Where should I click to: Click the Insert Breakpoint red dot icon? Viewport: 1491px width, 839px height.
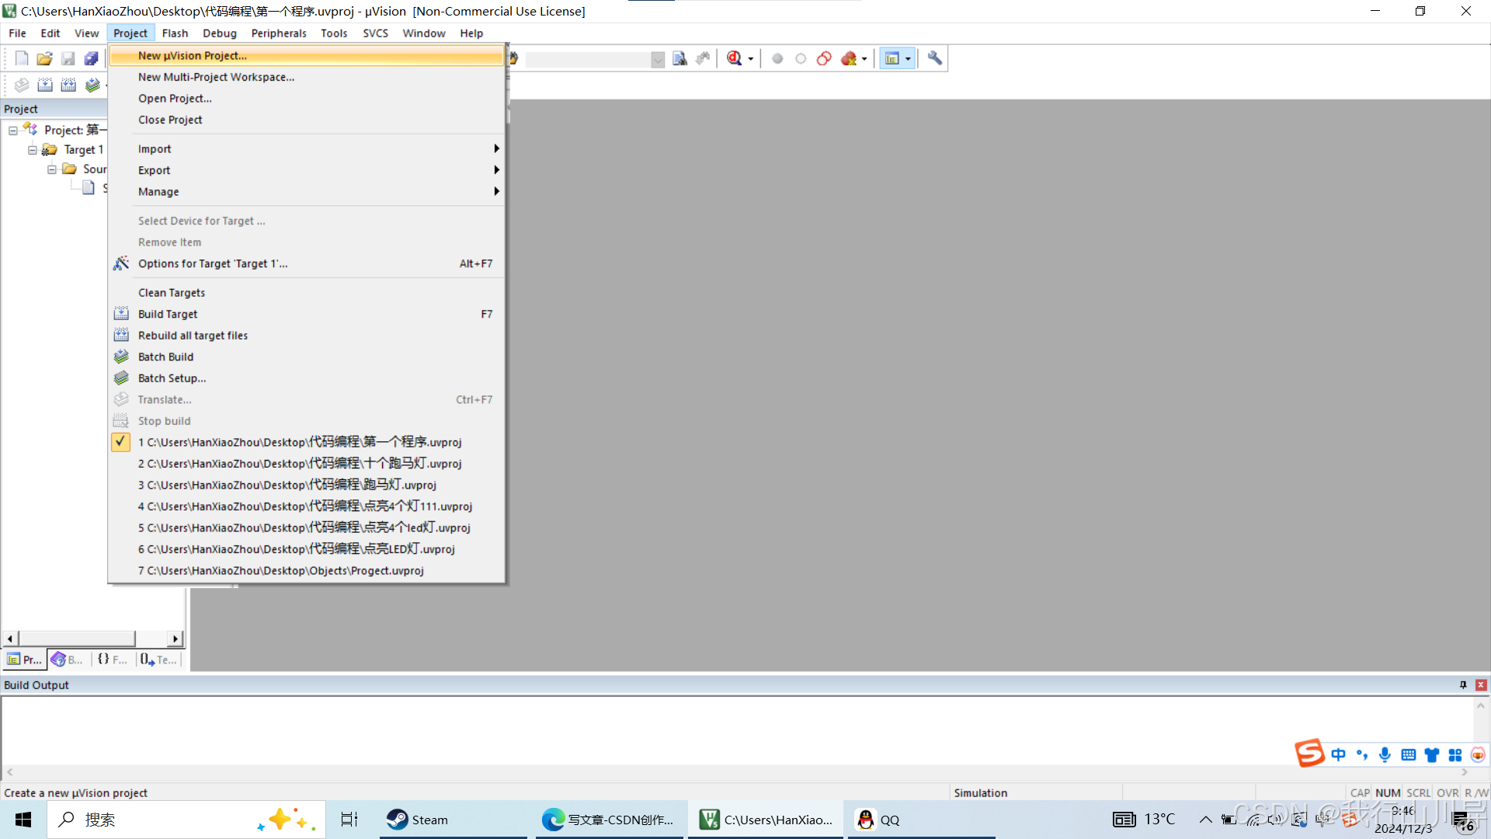click(777, 58)
